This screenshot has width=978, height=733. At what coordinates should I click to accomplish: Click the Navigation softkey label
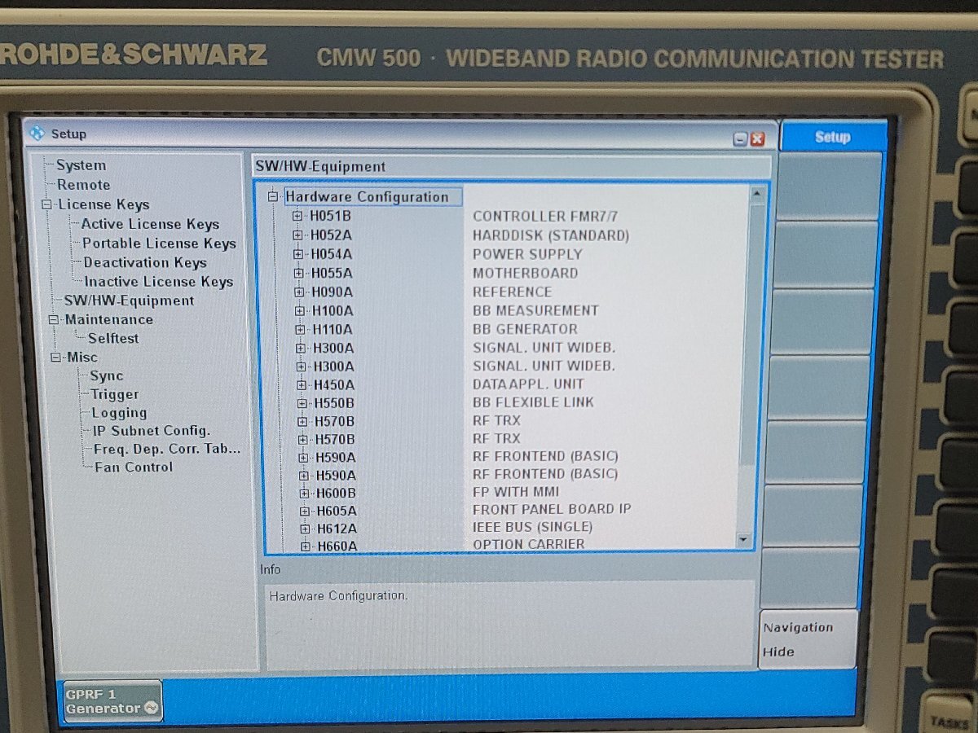click(798, 627)
